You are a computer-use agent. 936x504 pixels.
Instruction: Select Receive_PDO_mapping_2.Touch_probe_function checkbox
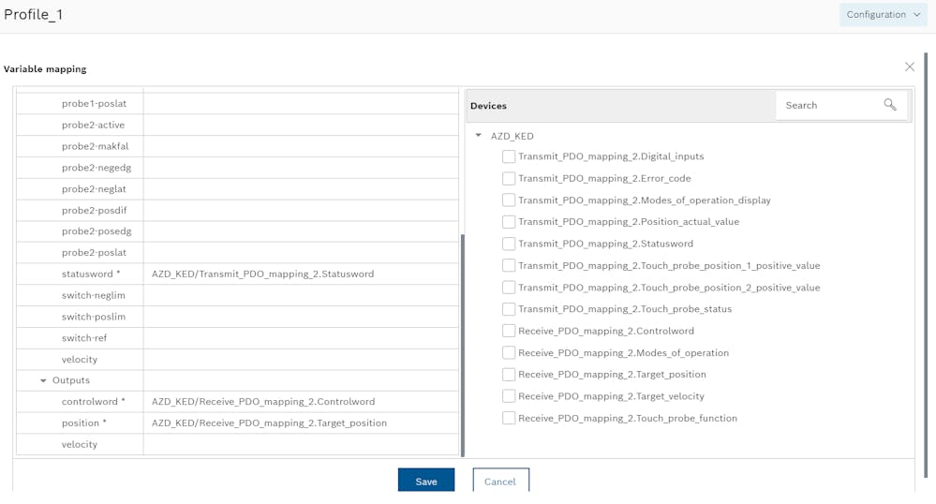[x=509, y=418]
